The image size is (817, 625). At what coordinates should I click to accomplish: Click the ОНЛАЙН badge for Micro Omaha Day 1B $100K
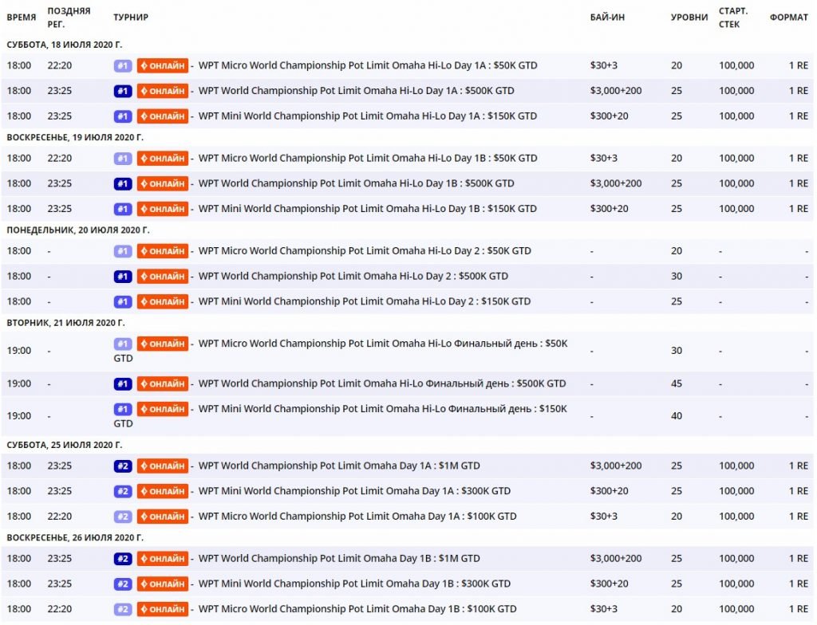coord(163,609)
